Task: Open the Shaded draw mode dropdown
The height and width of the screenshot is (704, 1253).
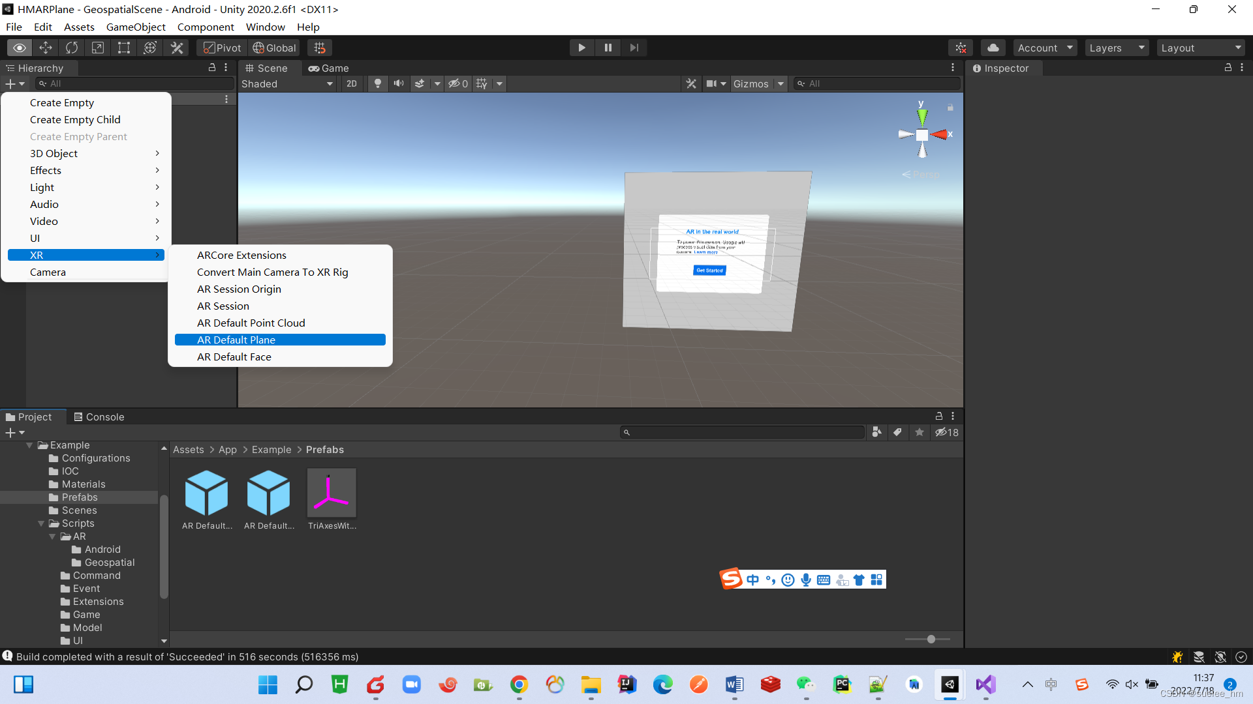Action: (287, 83)
